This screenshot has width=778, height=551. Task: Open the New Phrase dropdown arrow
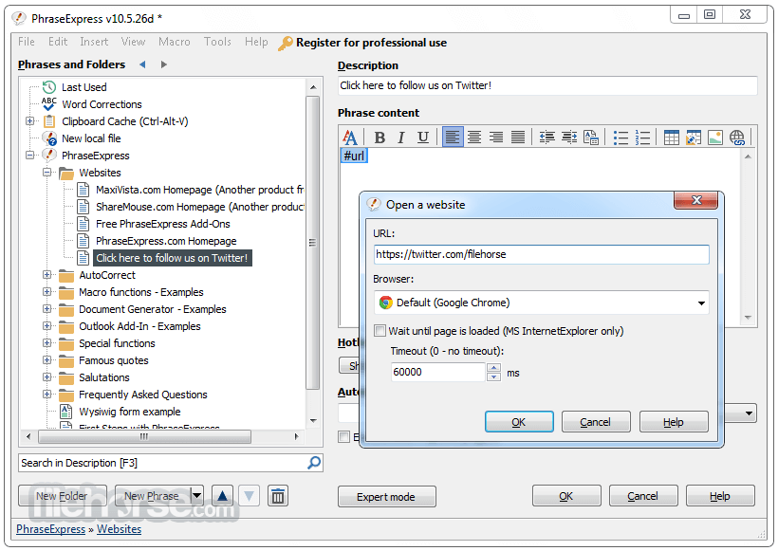click(x=197, y=495)
